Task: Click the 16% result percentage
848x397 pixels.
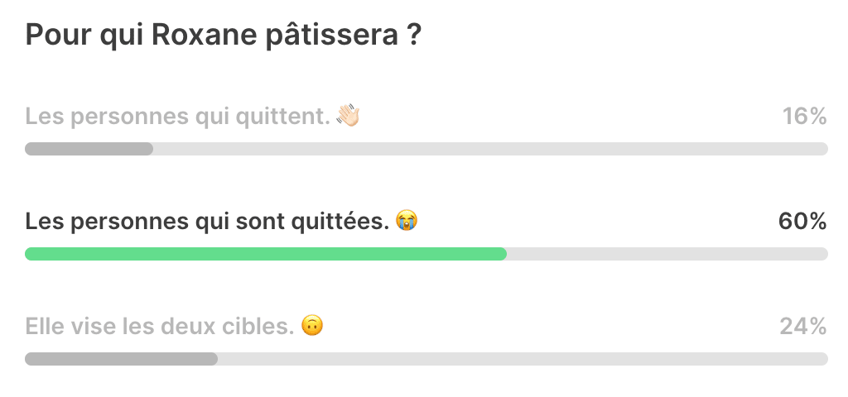Action: click(x=805, y=116)
